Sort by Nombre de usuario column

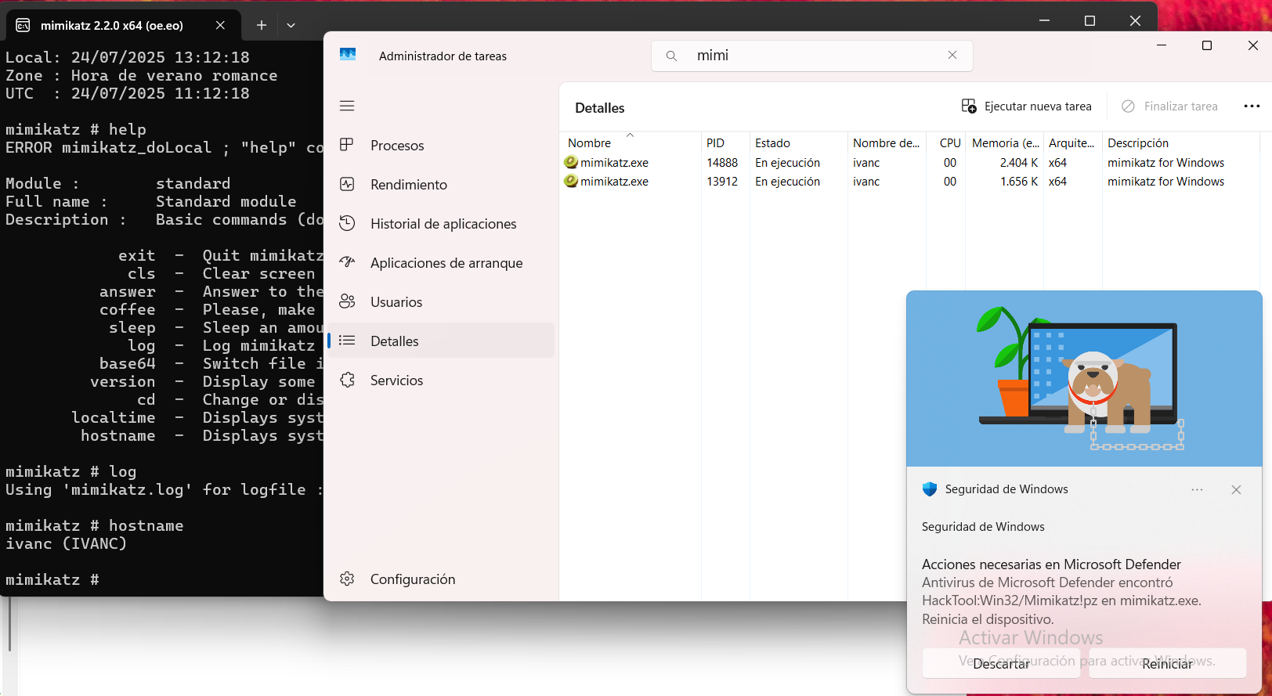[887, 142]
